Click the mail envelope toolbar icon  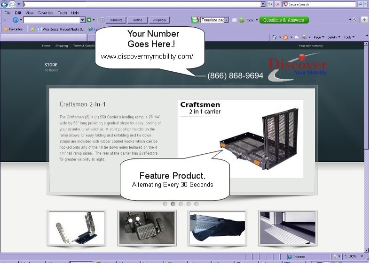[235, 20]
